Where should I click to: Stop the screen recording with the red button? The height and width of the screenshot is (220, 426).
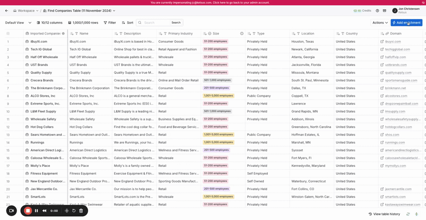pos(28,211)
